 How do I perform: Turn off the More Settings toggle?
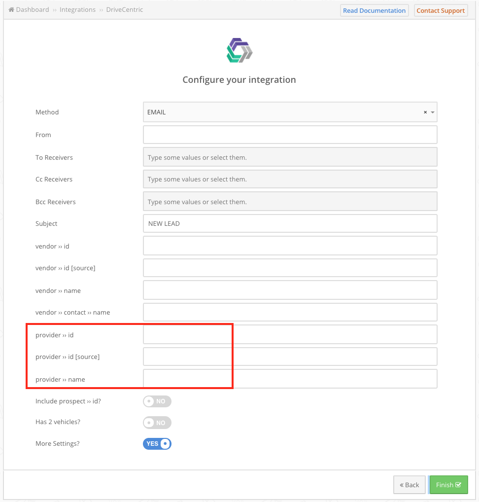click(157, 444)
